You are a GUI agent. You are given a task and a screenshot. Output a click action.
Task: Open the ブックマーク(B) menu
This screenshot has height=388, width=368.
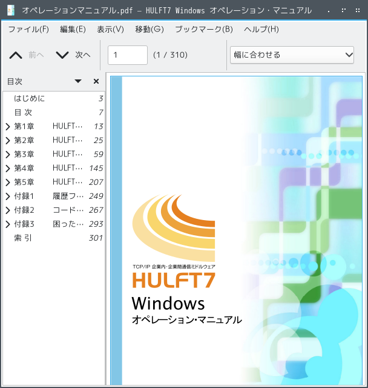pyautogui.click(x=204, y=29)
